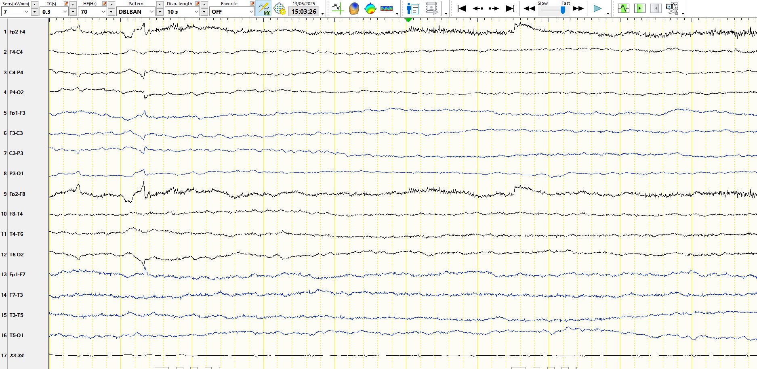Click the fast rewind button
757x369 pixels.
(529, 8)
